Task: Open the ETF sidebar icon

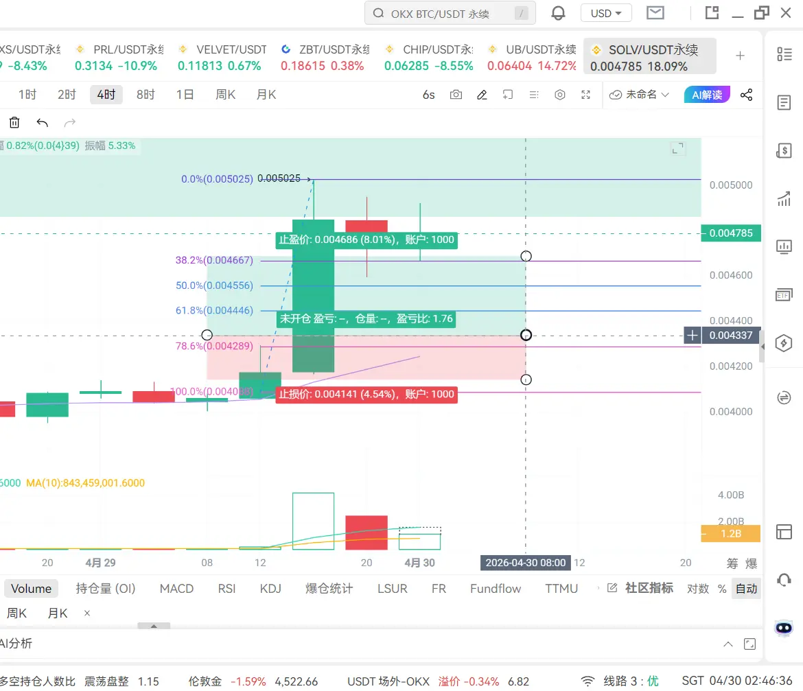Action: point(784,295)
